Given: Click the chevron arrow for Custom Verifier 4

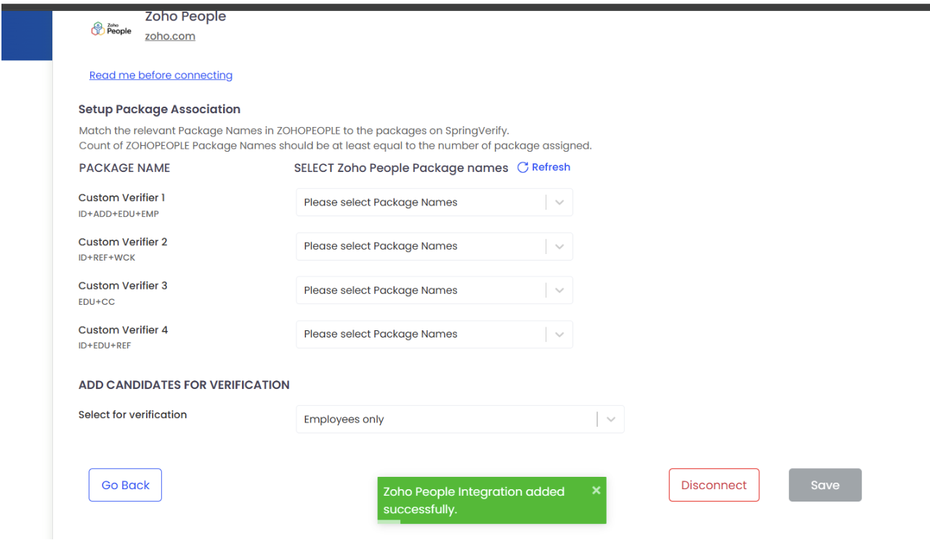Looking at the screenshot, I should point(559,335).
